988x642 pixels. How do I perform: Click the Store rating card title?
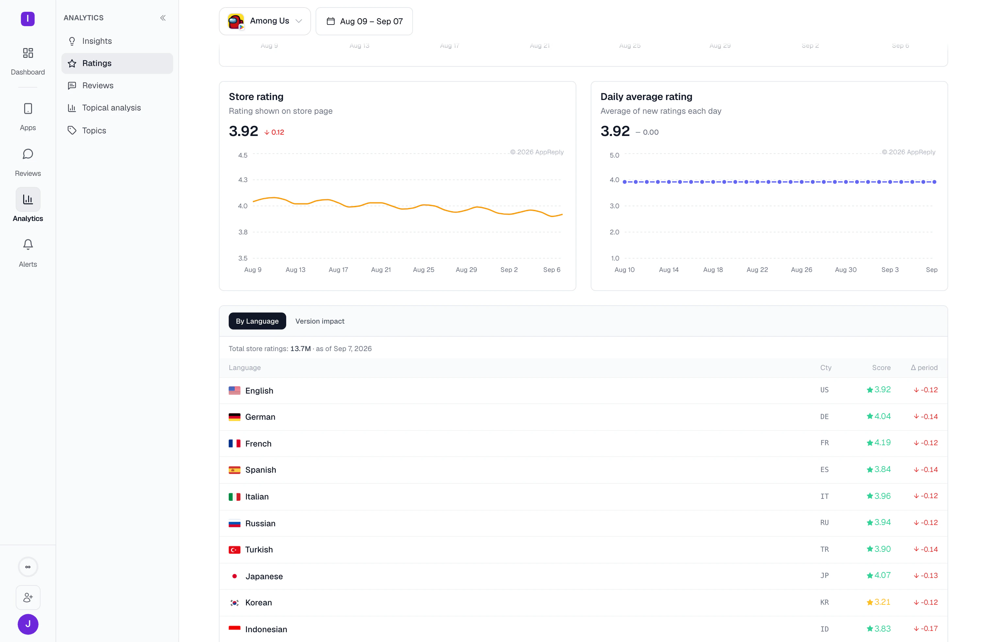coord(256,97)
